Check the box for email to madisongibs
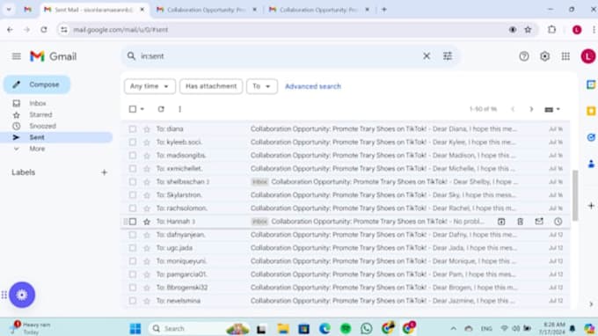Viewport: 598px width, 336px height. click(132, 156)
